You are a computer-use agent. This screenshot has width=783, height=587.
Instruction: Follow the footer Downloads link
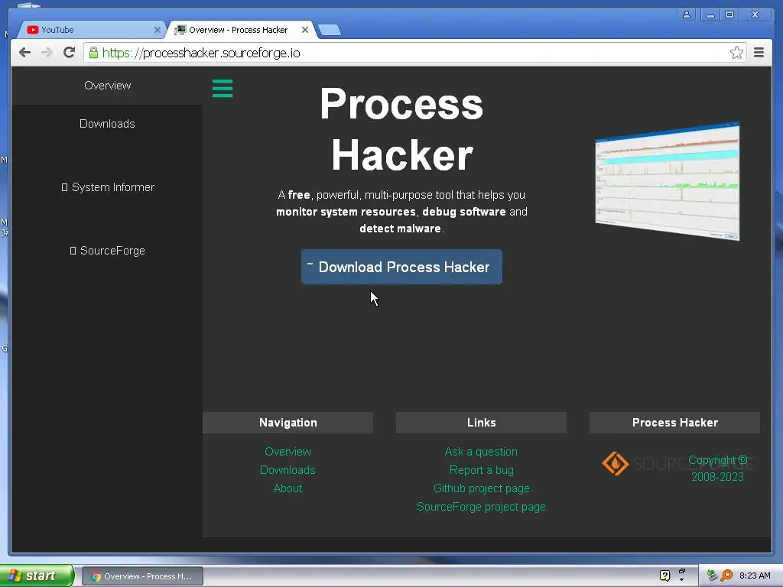pyautogui.click(x=288, y=470)
